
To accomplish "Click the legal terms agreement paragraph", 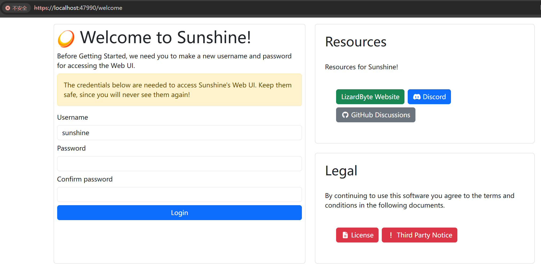I will tap(419, 200).
